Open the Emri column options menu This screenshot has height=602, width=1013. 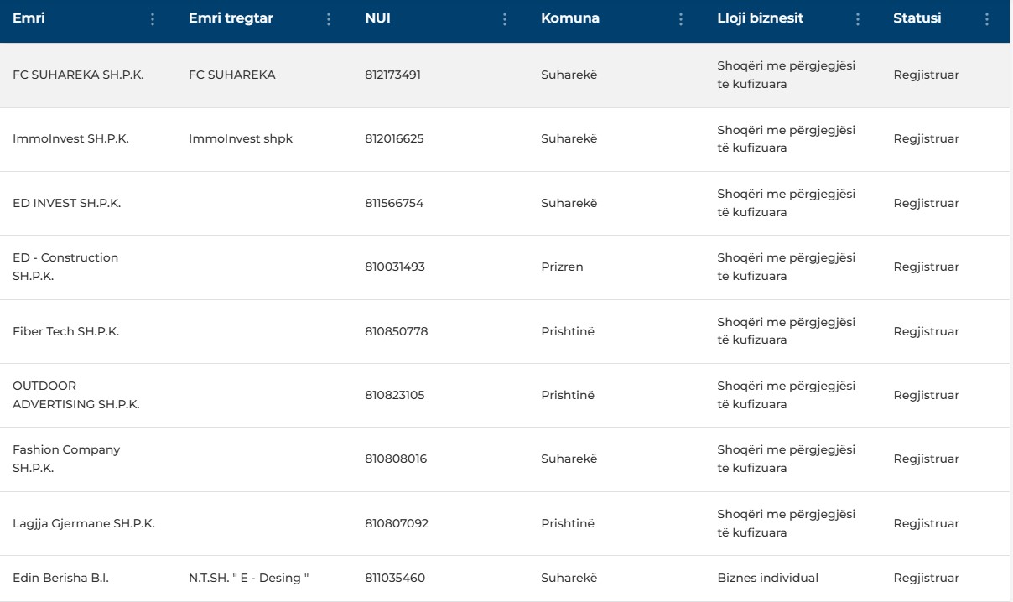coord(152,19)
